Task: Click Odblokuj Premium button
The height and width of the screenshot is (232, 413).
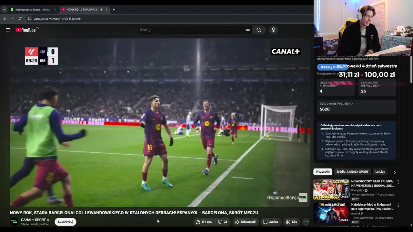Action: [x=332, y=67]
